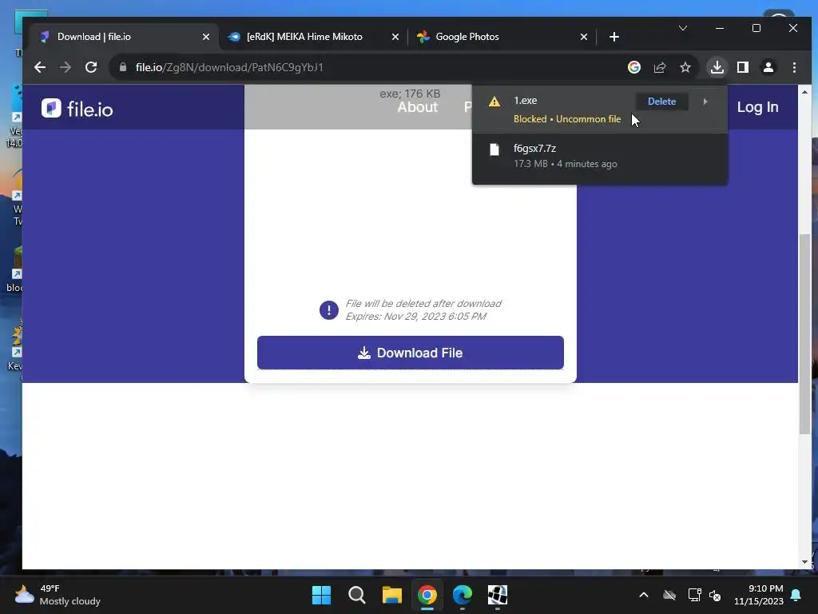818x614 pixels.
Task: Click the page vertical scrollbar thumb
Action: click(x=804, y=334)
